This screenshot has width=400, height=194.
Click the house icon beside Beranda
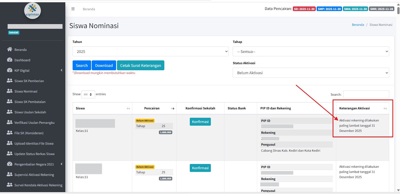[x=9, y=49]
